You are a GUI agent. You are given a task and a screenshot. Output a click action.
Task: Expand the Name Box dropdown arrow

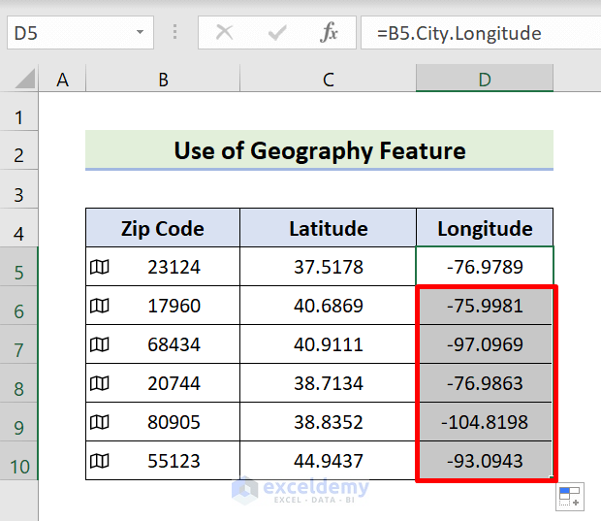tap(140, 33)
